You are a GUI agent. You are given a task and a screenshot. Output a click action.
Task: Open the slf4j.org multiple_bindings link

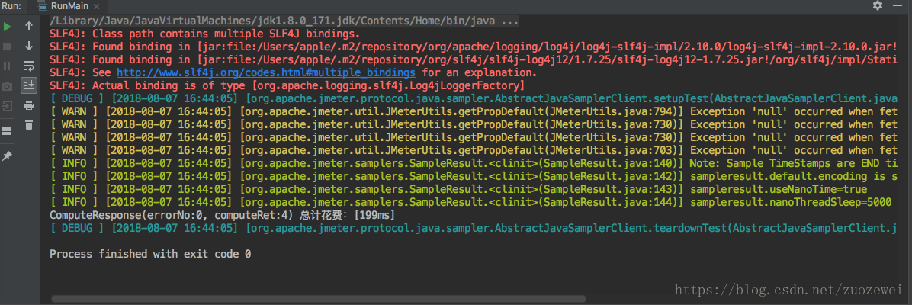[266, 72]
